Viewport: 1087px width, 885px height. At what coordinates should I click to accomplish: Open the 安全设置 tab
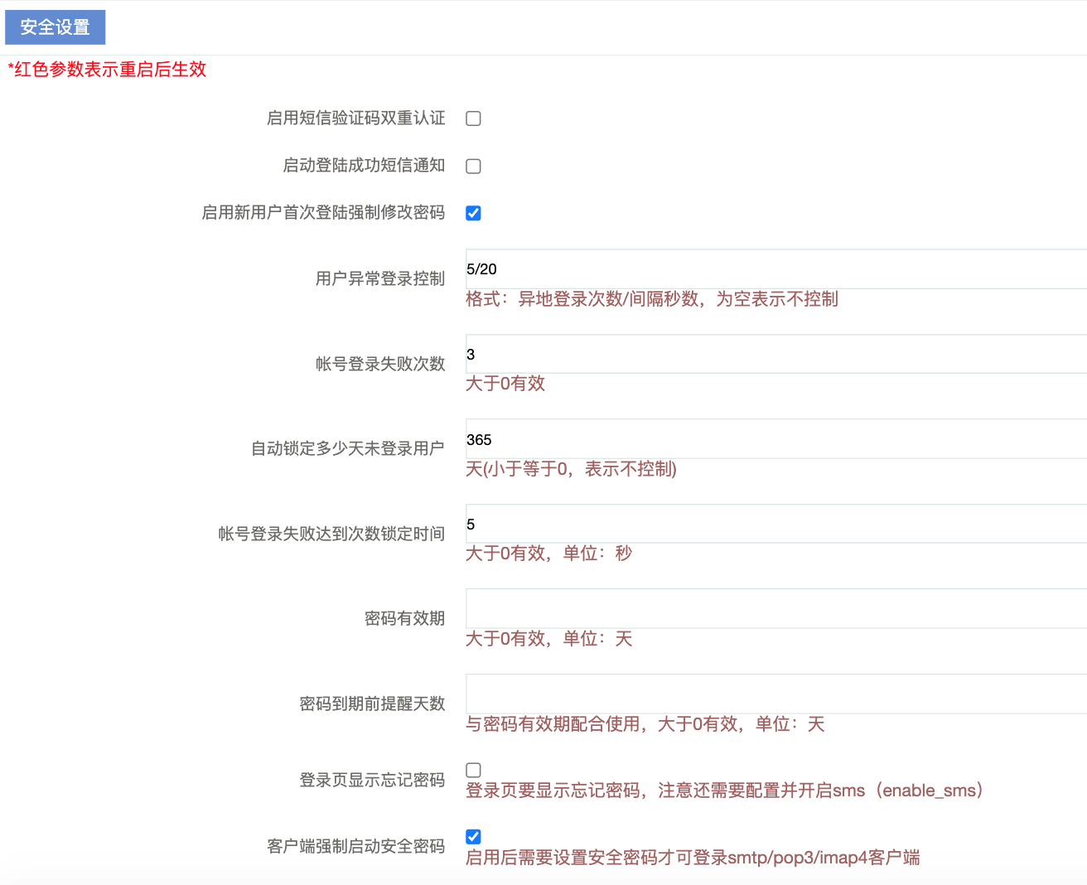55,27
